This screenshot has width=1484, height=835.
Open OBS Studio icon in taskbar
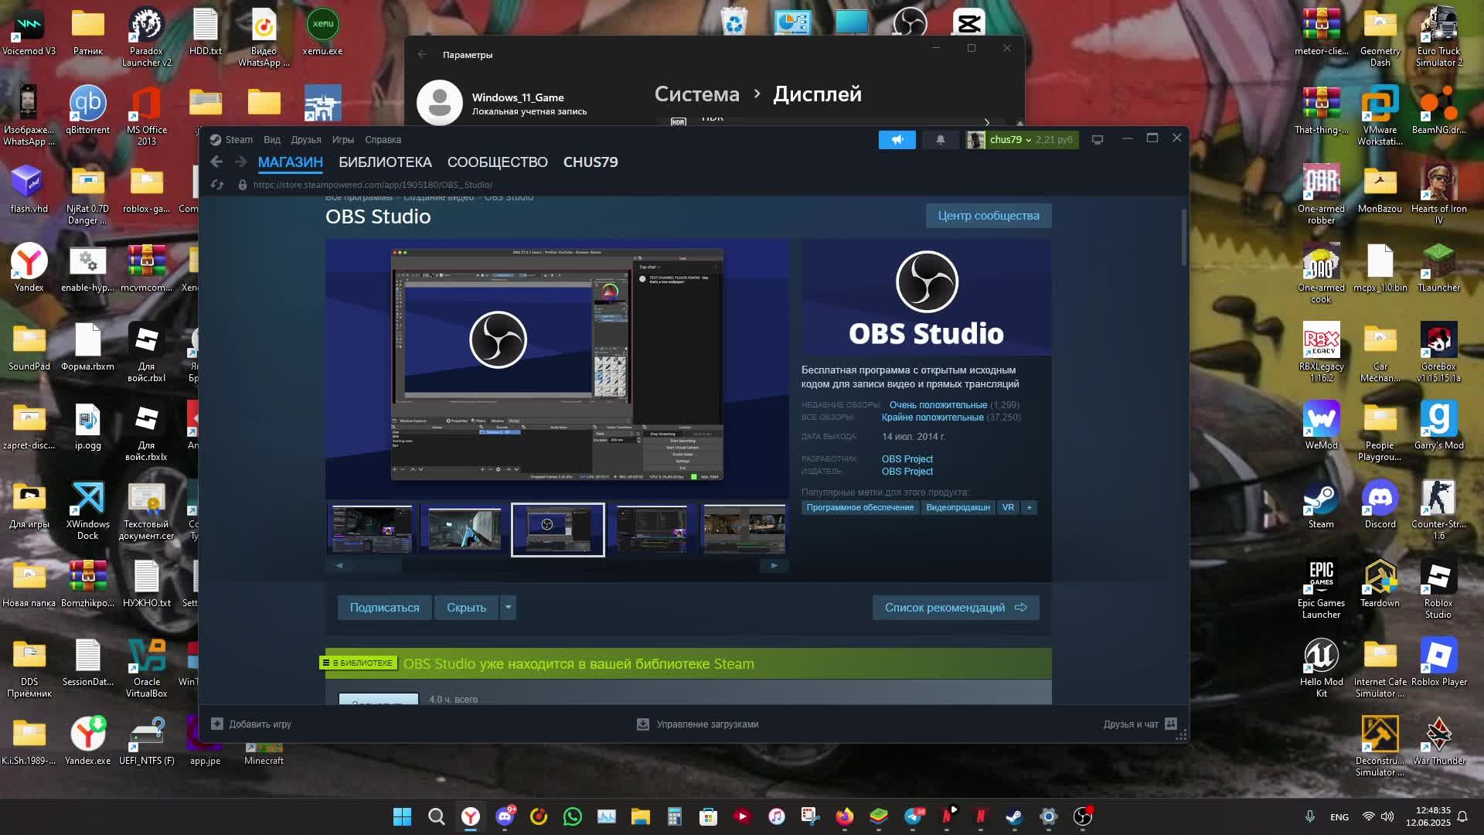[x=1083, y=816]
